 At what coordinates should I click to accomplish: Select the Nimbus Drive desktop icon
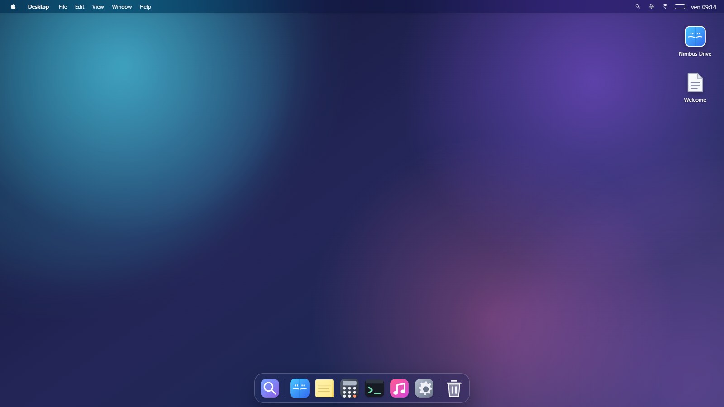695,41
